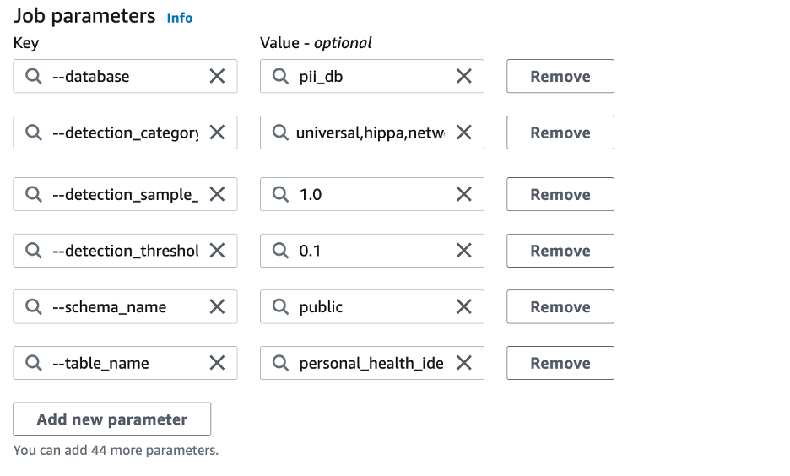The width and height of the screenshot is (790, 476).
Task: Clear the 1.0 value field
Action: [463, 195]
